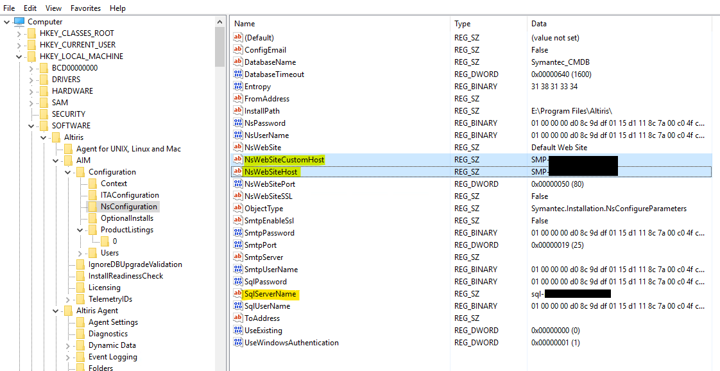The height and width of the screenshot is (371, 720).
Task: Click the tree pane vertical scrollbar
Action: (x=220, y=193)
